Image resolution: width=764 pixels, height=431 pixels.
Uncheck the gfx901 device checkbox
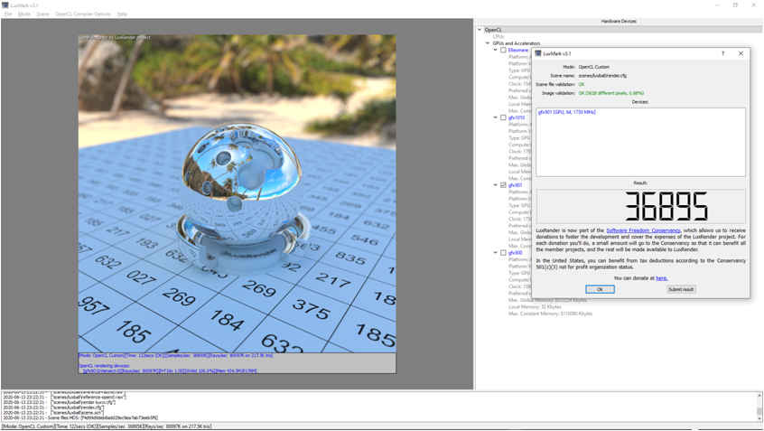[503, 185]
